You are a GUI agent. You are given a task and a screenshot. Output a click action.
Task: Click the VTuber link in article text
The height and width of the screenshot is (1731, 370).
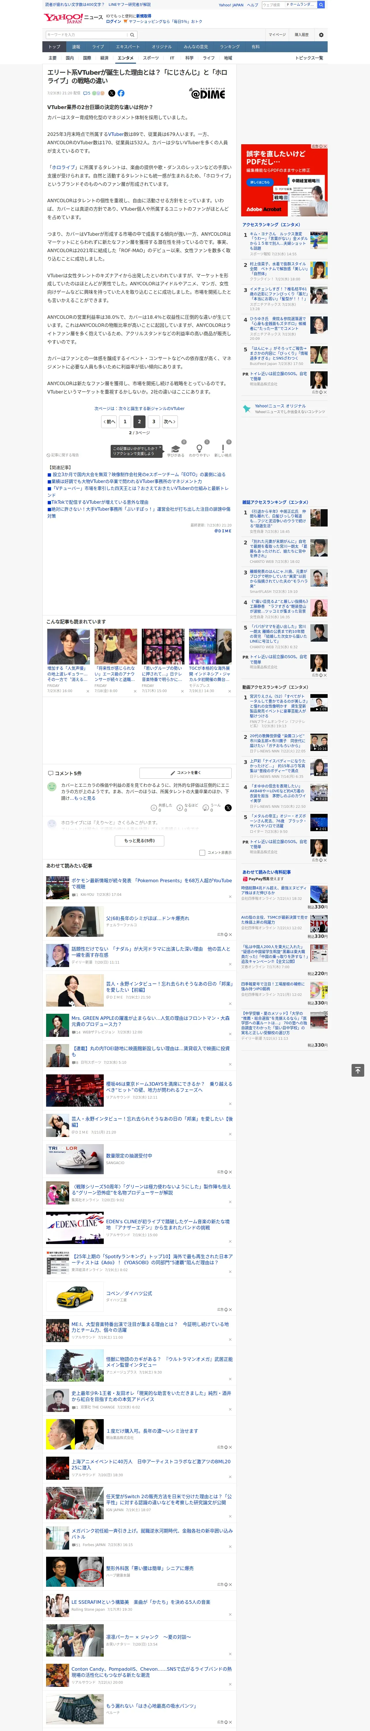116,134
